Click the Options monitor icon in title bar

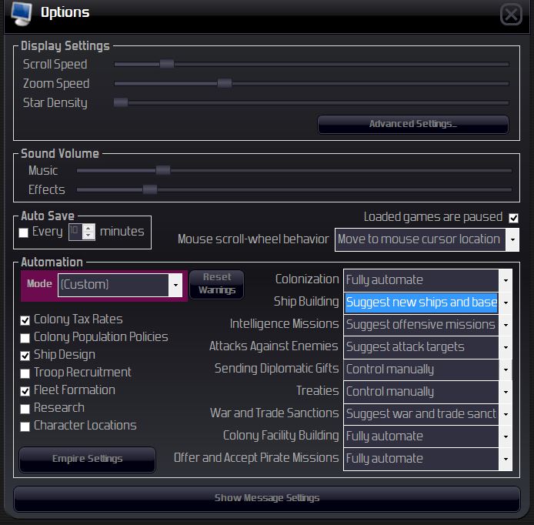pyautogui.click(x=22, y=14)
